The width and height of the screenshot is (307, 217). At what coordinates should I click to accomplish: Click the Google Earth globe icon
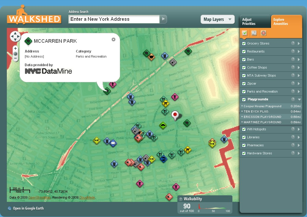point(10,208)
